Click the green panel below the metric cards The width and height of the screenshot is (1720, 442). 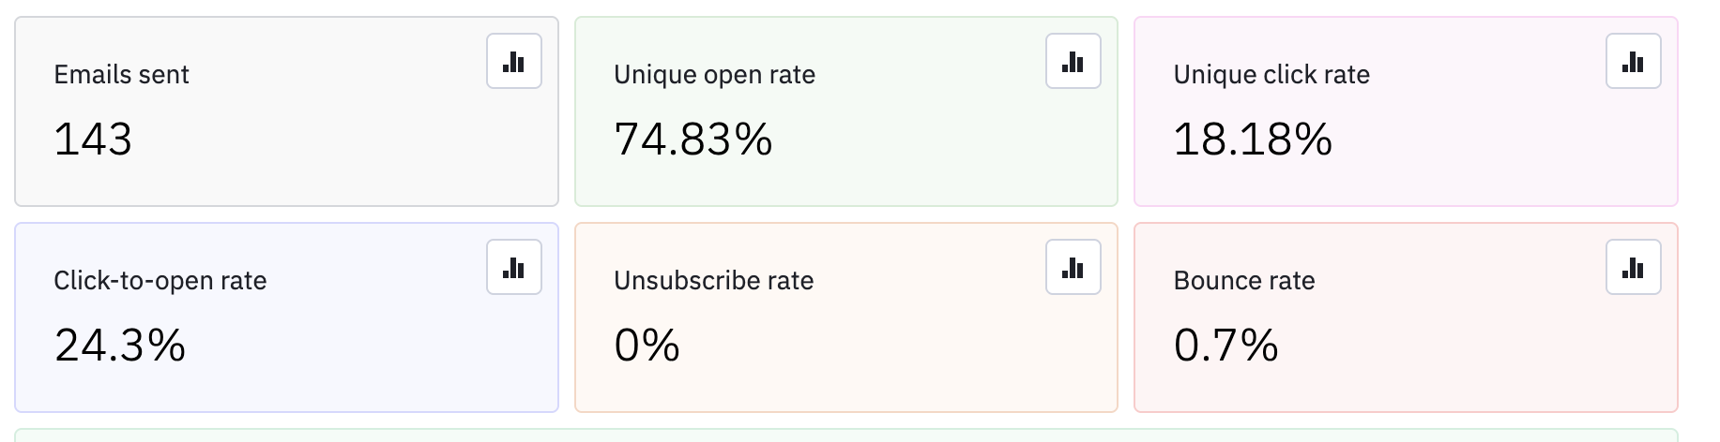coord(845,435)
